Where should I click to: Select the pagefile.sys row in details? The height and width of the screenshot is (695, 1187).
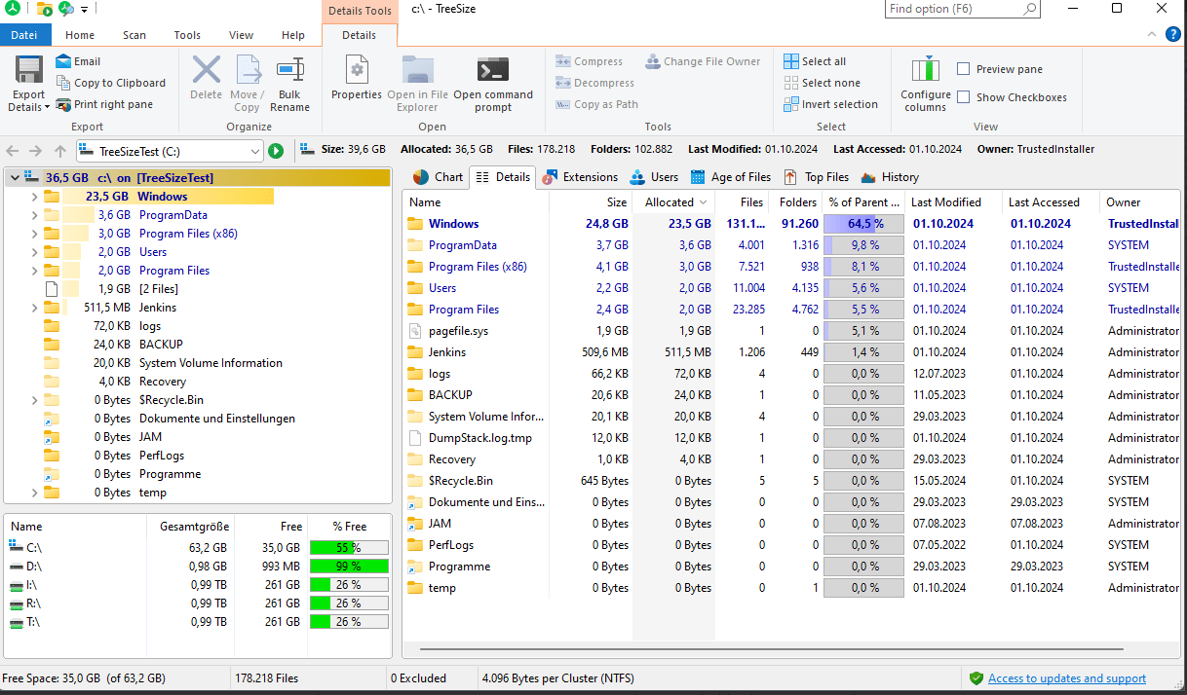790,331
